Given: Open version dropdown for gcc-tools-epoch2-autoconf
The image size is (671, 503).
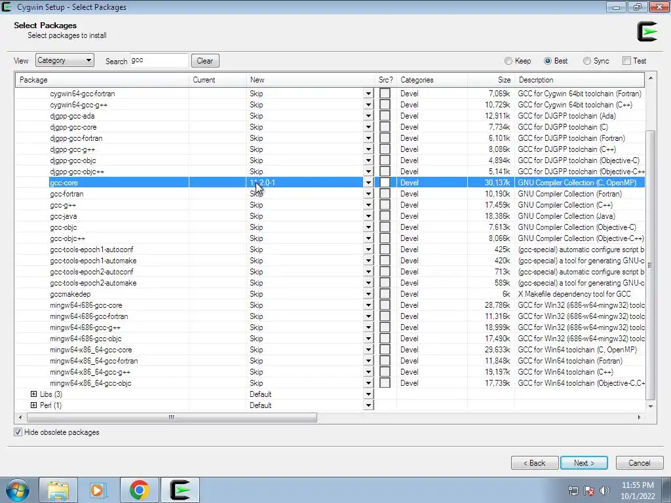Looking at the screenshot, I should click(x=368, y=272).
